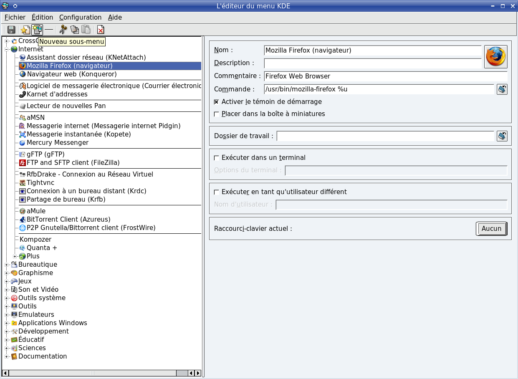The width and height of the screenshot is (518, 379).
Task: Collapse the Internet tree category
Action: click(x=7, y=49)
